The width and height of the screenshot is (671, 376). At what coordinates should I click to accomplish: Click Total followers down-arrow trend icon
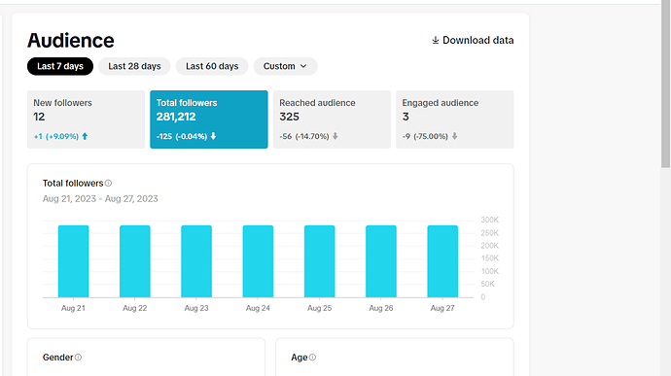coord(213,136)
